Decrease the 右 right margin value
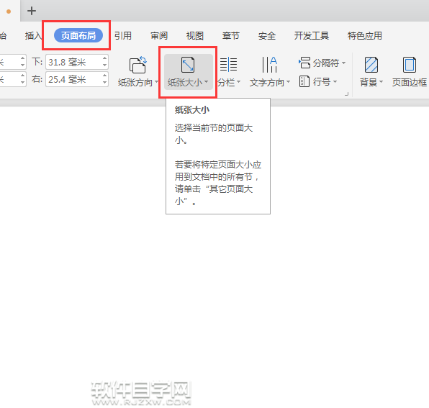 point(105,83)
